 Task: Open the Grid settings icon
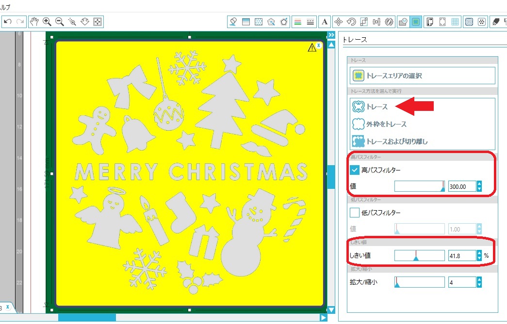(x=456, y=21)
